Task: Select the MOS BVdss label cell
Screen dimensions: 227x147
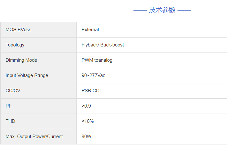Action: (19, 30)
